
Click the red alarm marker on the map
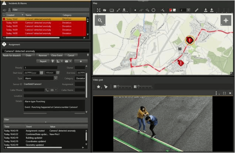tap(190, 40)
